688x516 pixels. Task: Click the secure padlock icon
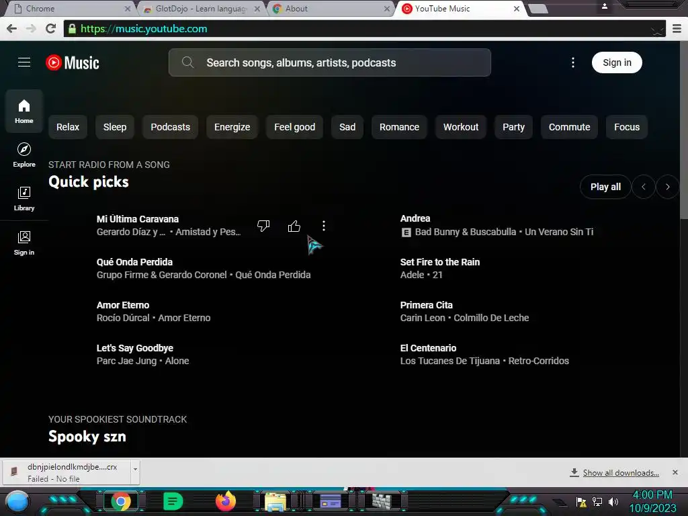[x=72, y=28]
